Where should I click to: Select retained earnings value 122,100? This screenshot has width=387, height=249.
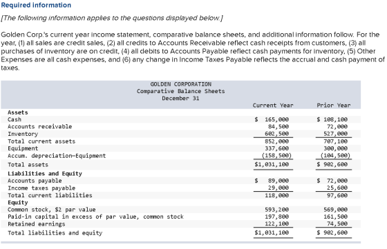[x=276, y=224]
